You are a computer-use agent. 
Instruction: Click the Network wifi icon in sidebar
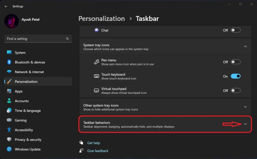pos(9,72)
